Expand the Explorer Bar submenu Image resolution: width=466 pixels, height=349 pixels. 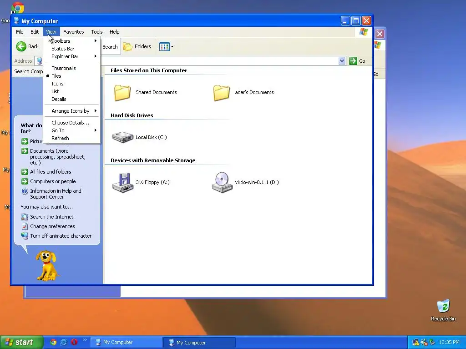pyautogui.click(x=71, y=56)
